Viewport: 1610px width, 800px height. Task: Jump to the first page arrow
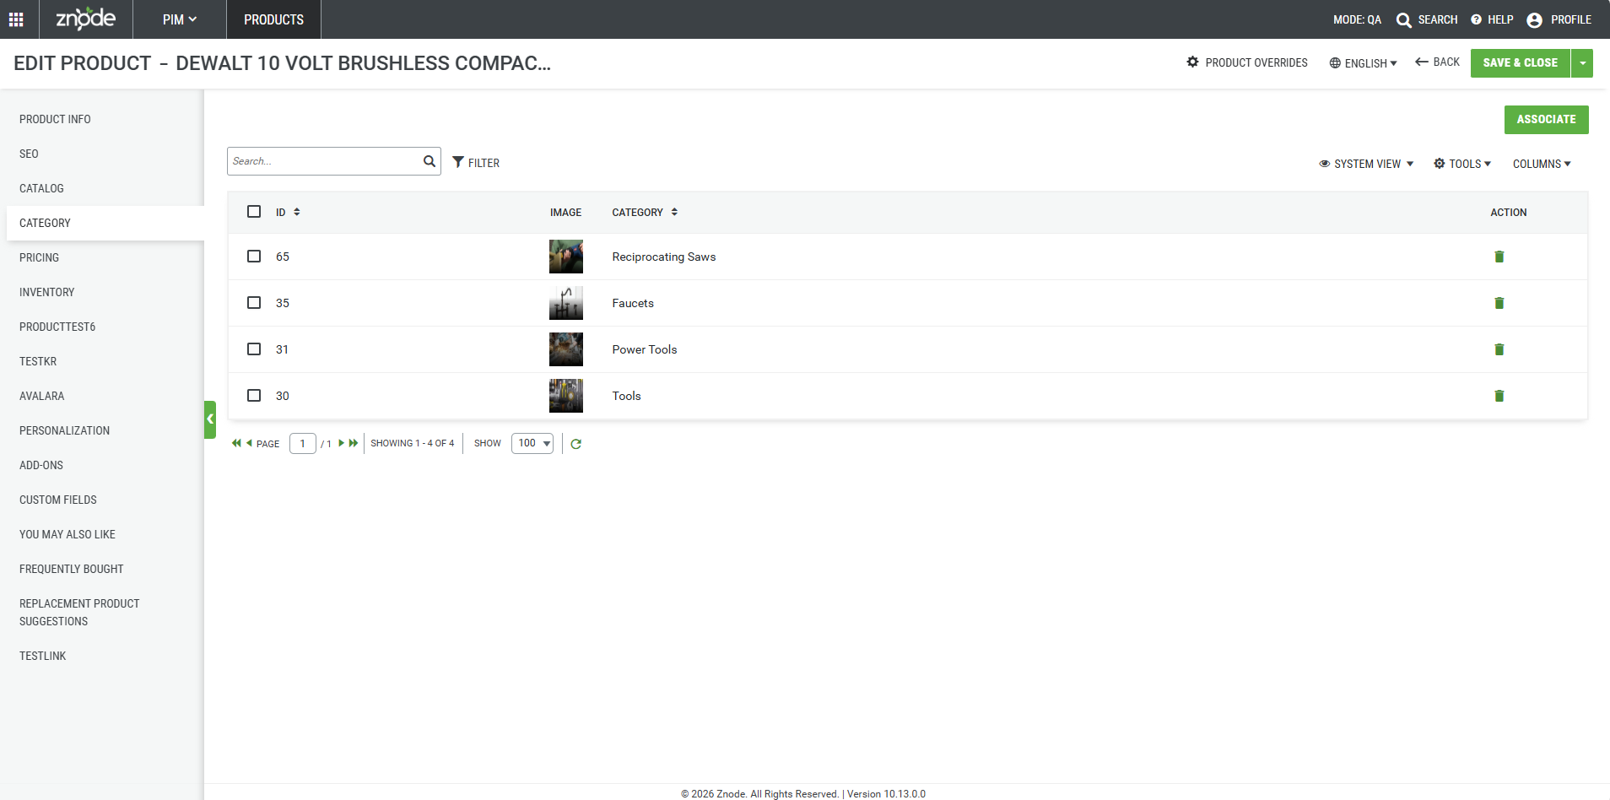pyautogui.click(x=236, y=443)
